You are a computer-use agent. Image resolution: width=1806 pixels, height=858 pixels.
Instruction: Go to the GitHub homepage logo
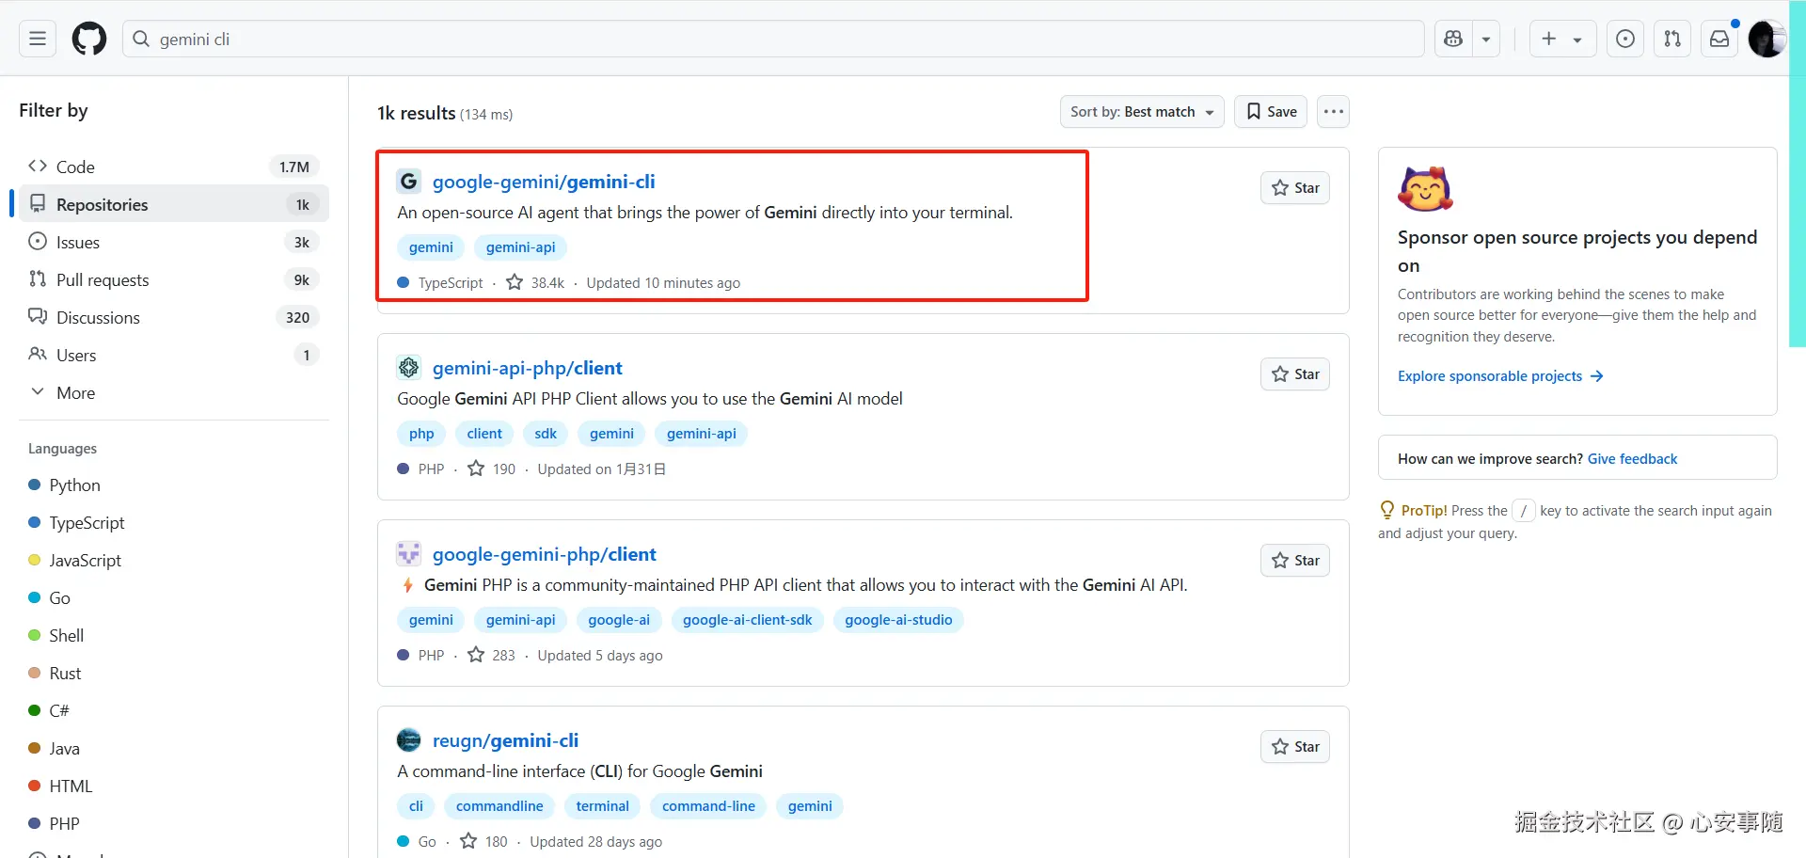click(x=89, y=39)
